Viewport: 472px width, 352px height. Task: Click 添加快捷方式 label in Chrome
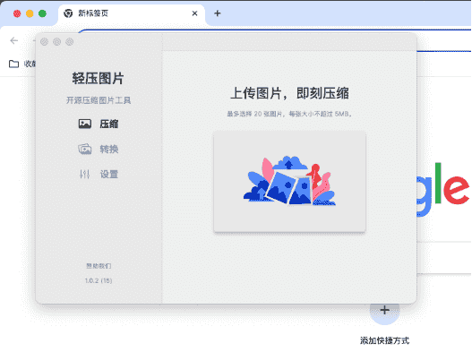pyautogui.click(x=385, y=340)
